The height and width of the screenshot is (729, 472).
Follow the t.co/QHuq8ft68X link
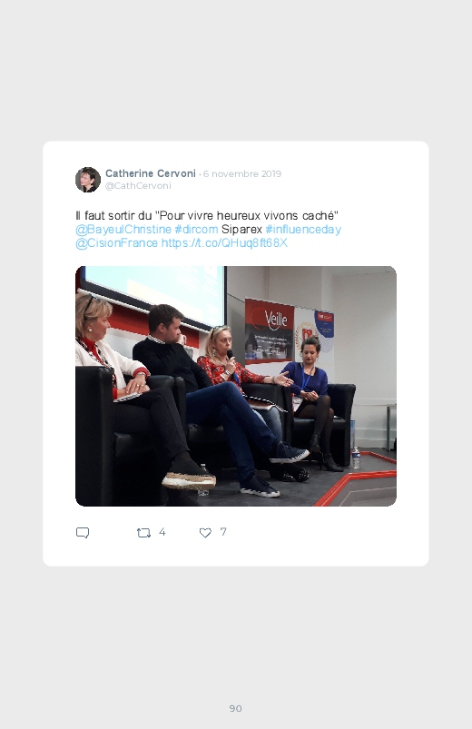pos(224,243)
